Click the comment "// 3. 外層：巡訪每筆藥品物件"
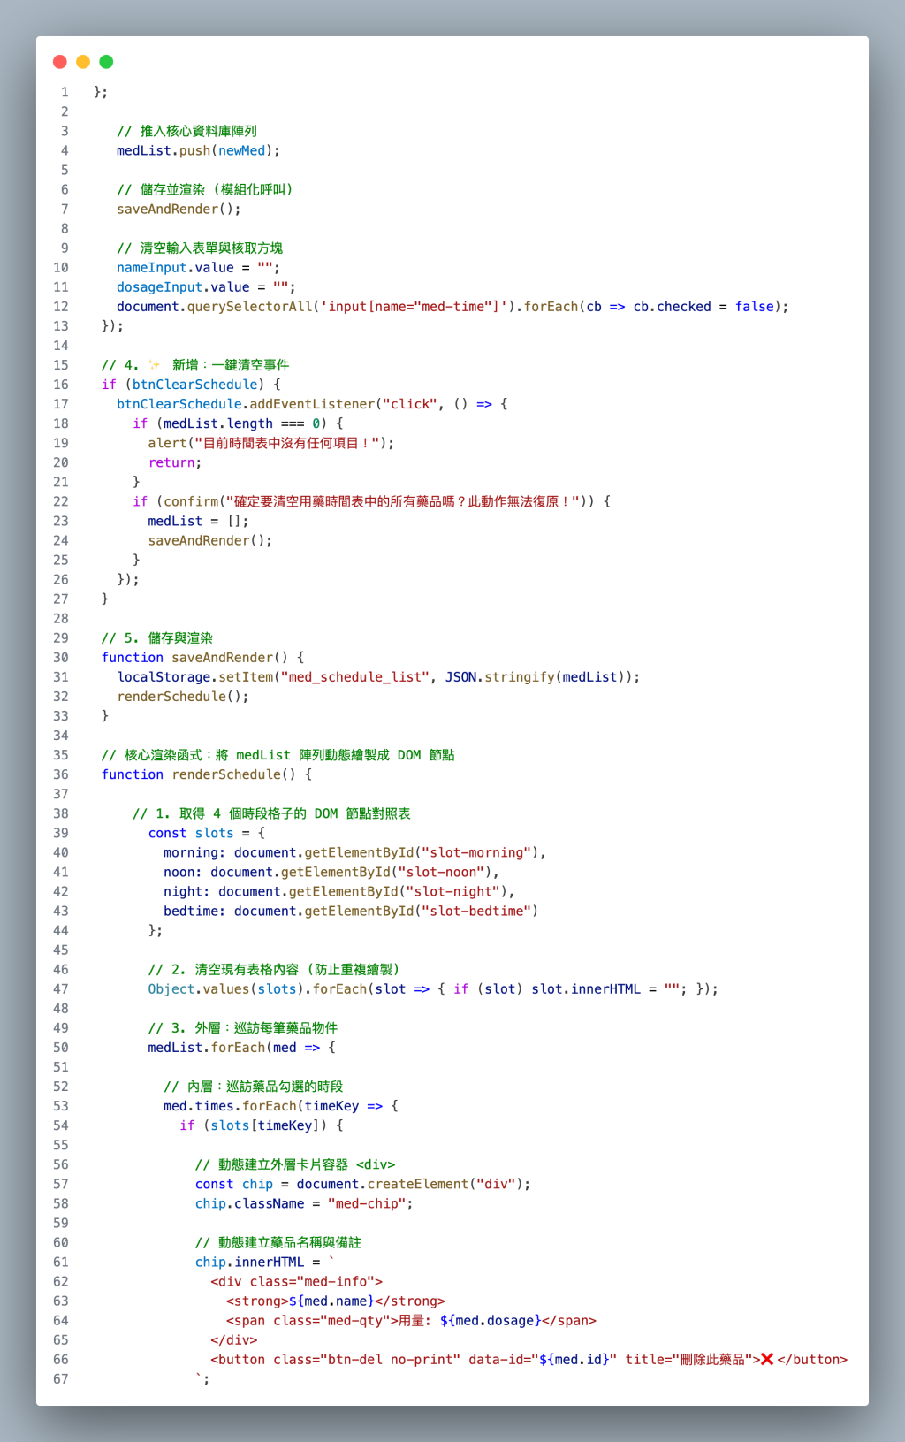The image size is (905, 1442). (x=243, y=1028)
